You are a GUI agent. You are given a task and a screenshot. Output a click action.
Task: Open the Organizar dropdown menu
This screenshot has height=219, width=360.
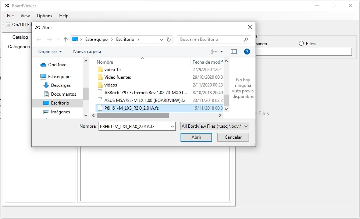pos(50,52)
